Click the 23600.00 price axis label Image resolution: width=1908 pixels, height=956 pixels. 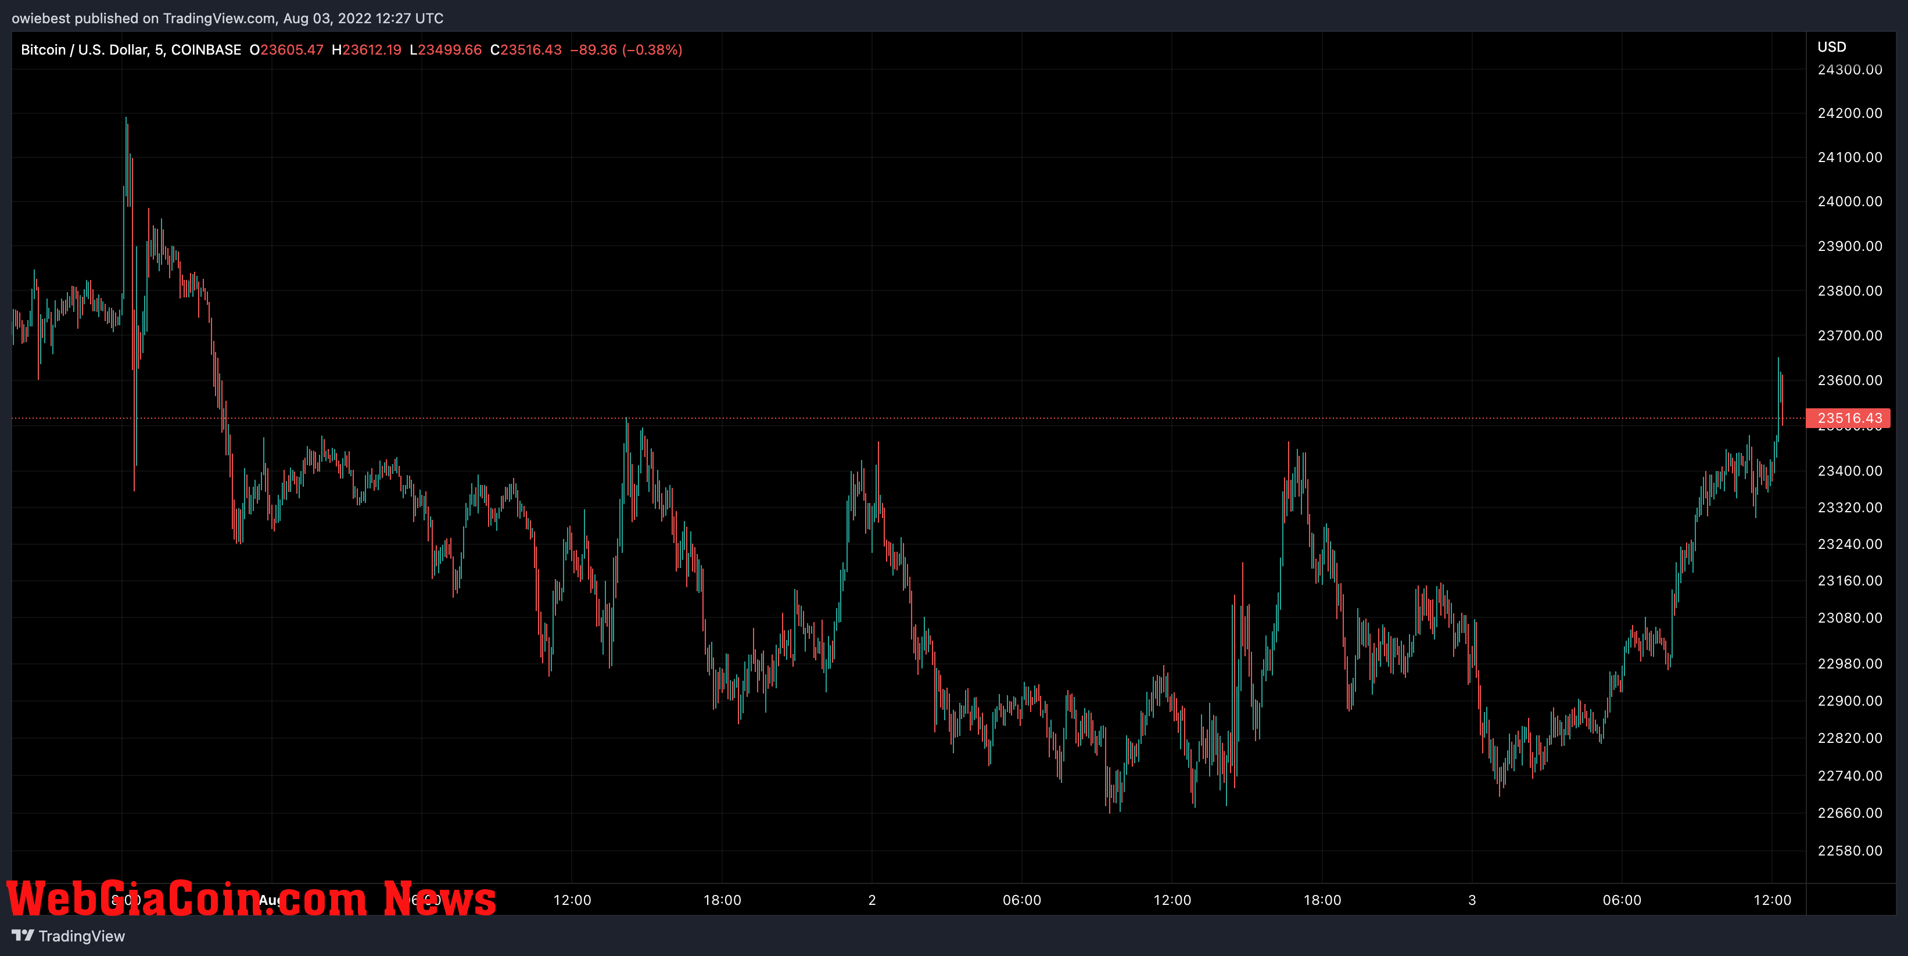click(x=1849, y=380)
